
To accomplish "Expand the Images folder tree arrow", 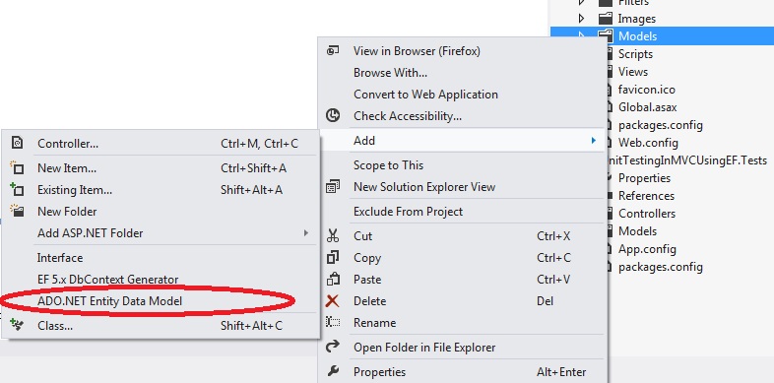I will point(582,19).
